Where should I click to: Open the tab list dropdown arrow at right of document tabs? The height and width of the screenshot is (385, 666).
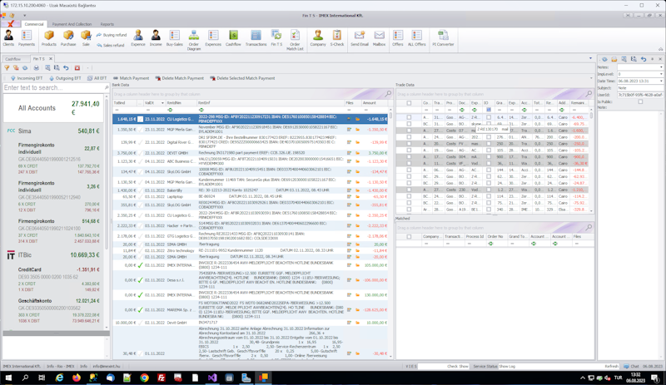590,58
